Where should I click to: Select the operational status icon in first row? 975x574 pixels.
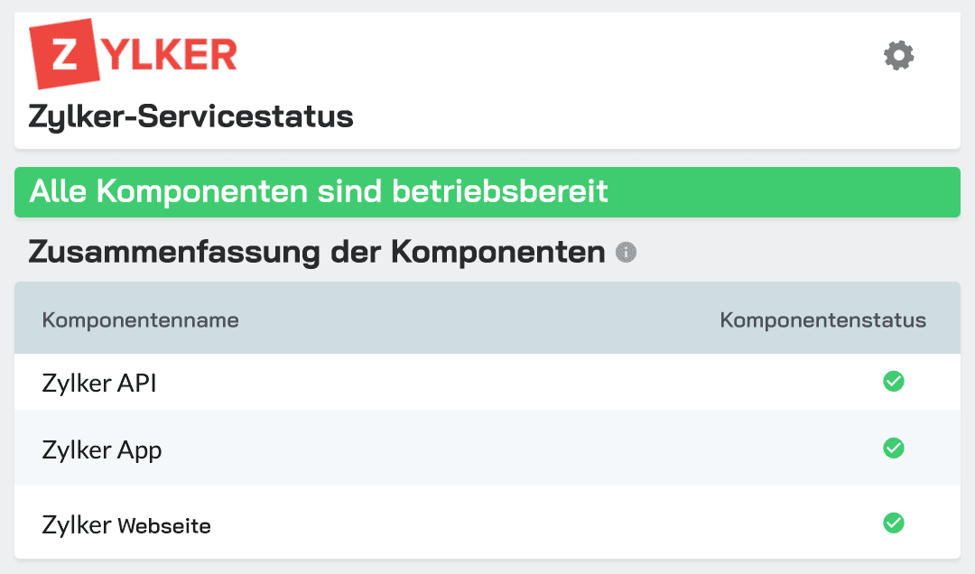(x=893, y=382)
